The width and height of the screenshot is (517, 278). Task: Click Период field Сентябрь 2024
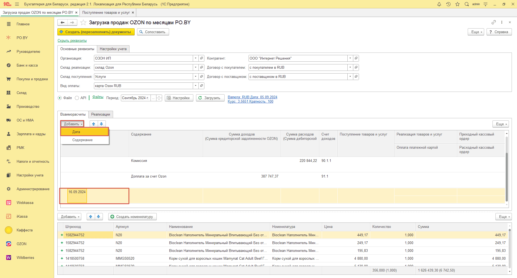tap(136, 98)
